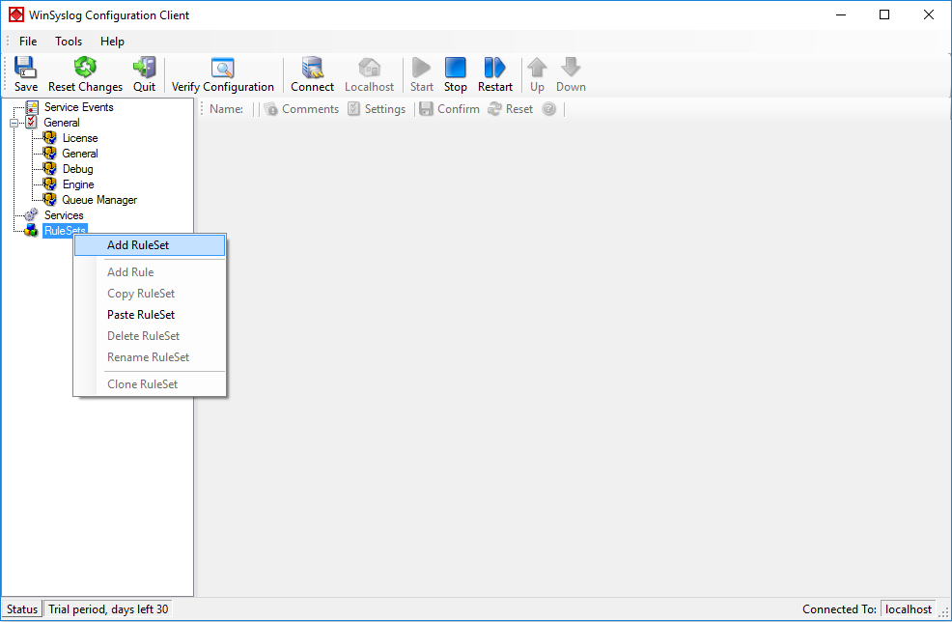952x622 pixels.
Task: Select the General child tree item label
Action: [x=79, y=154]
